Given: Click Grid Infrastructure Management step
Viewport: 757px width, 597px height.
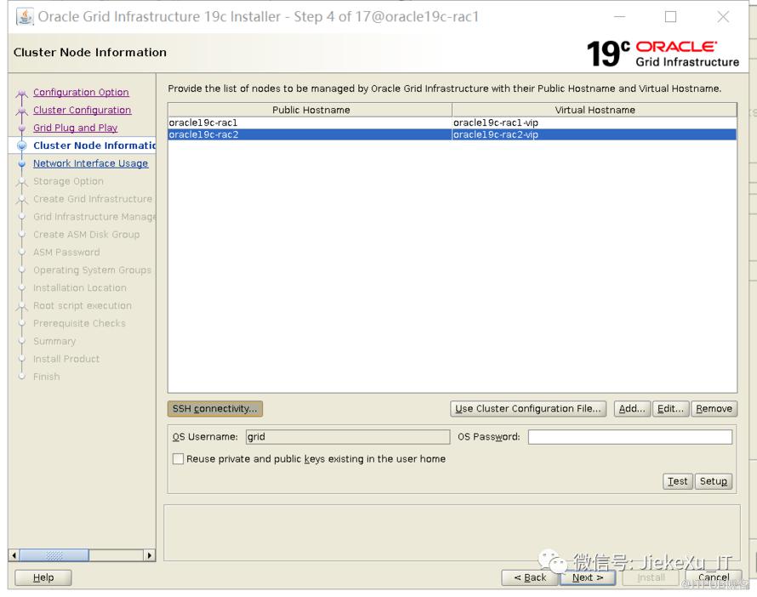Looking at the screenshot, I should coord(94,217).
